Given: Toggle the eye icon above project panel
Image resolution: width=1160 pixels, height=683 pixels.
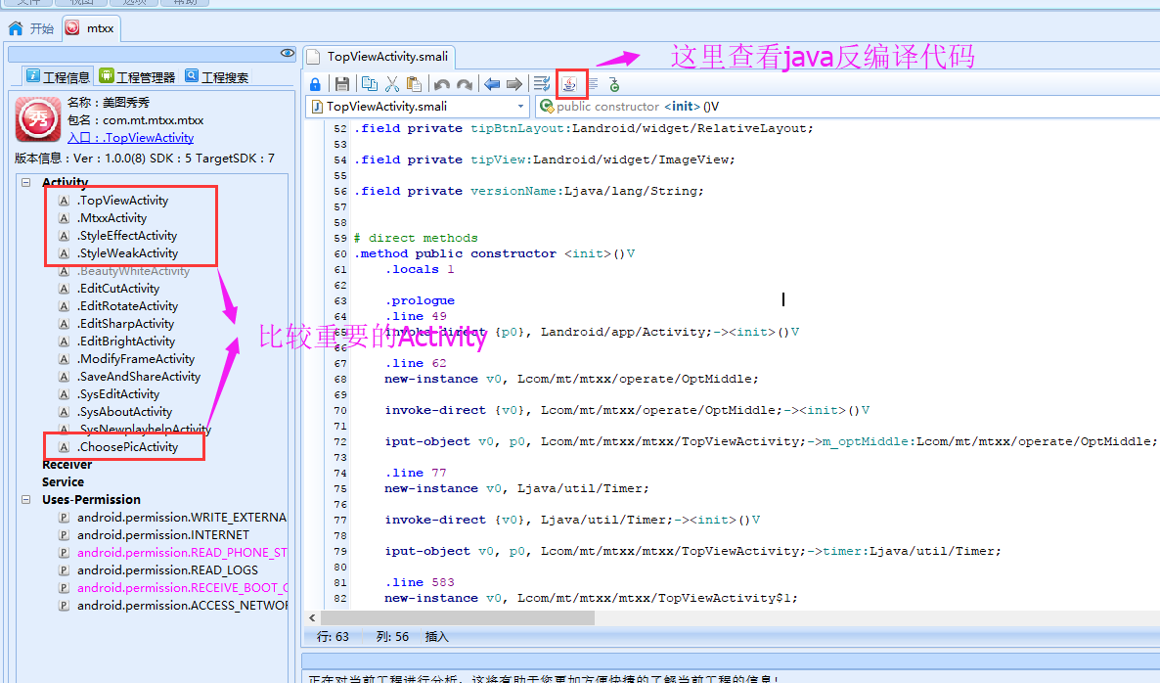Looking at the screenshot, I should (287, 53).
